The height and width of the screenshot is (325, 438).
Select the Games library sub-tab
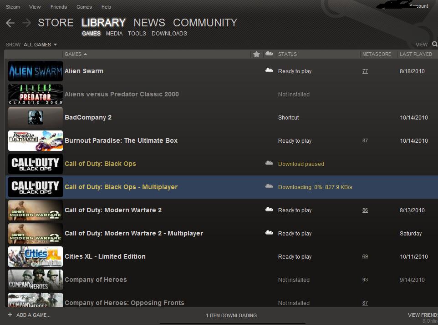point(92,34)
